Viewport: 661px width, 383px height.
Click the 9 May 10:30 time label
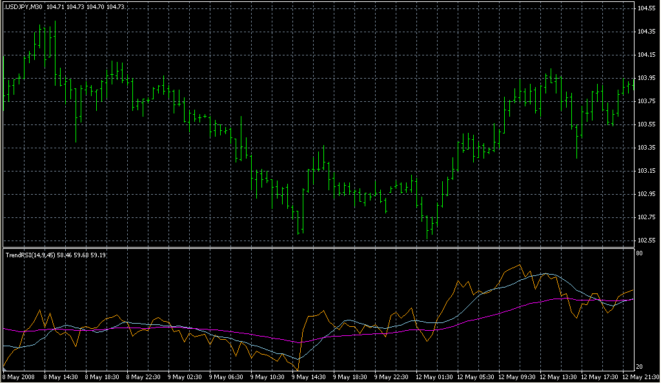267,377
